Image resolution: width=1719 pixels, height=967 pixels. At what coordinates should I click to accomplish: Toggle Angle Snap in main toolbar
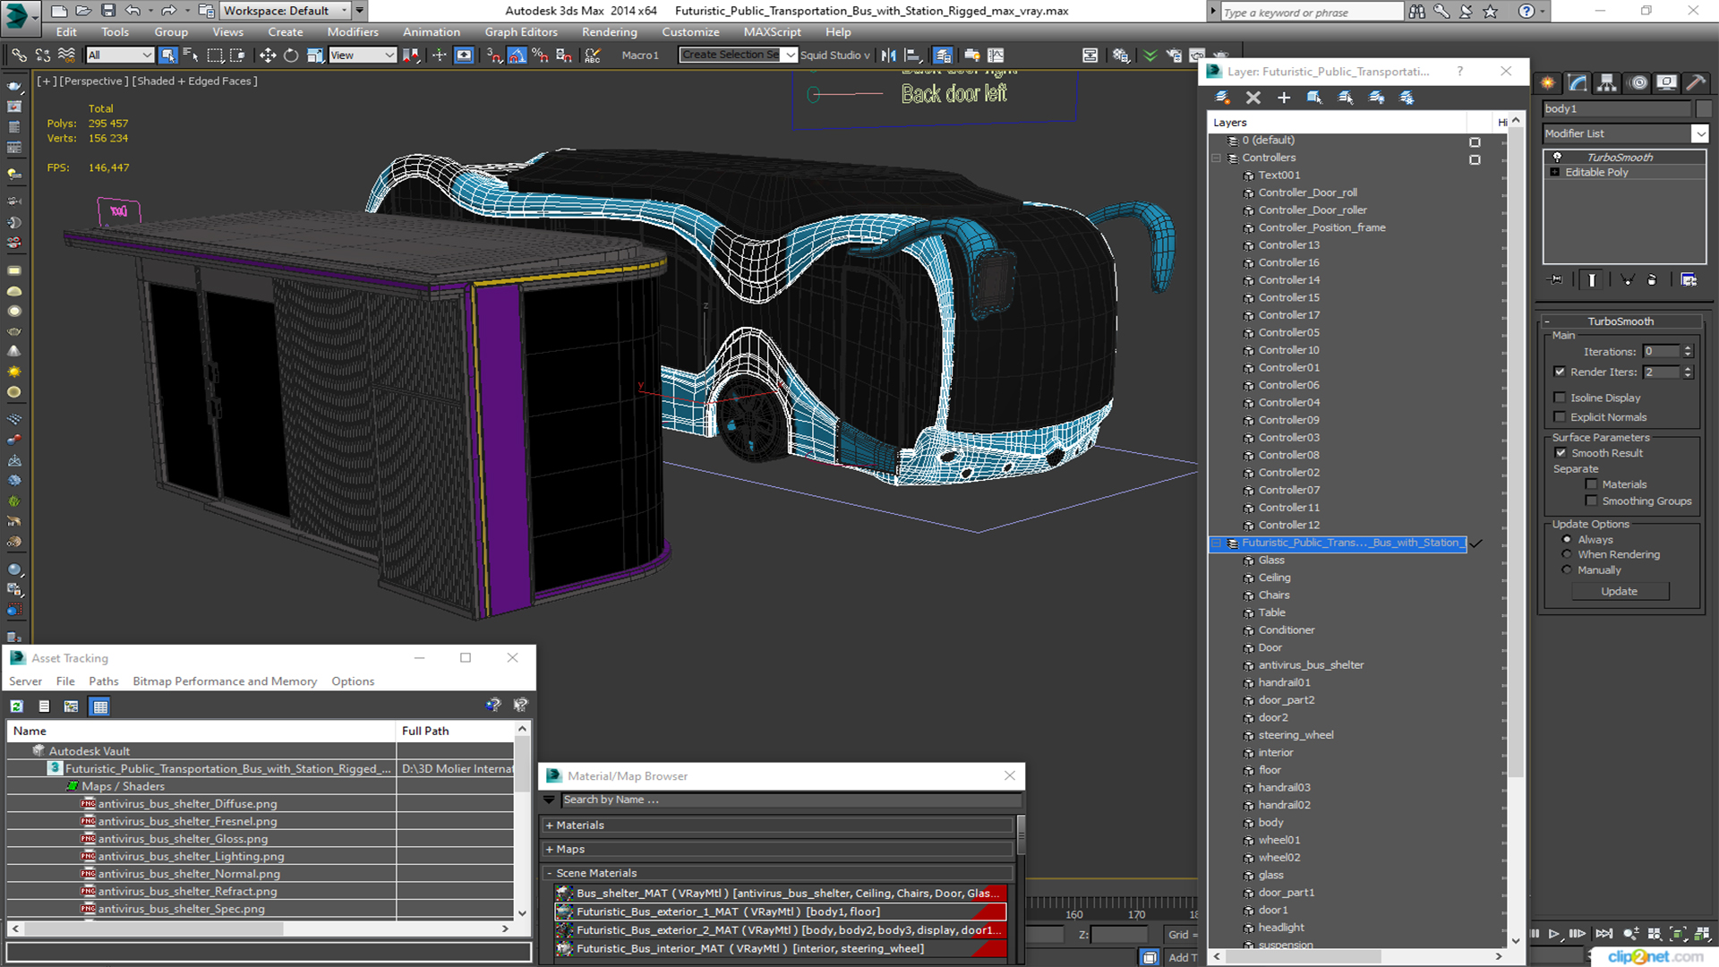pos(517,56)
